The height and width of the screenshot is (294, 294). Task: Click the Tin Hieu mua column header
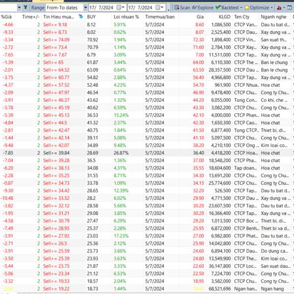58,17
